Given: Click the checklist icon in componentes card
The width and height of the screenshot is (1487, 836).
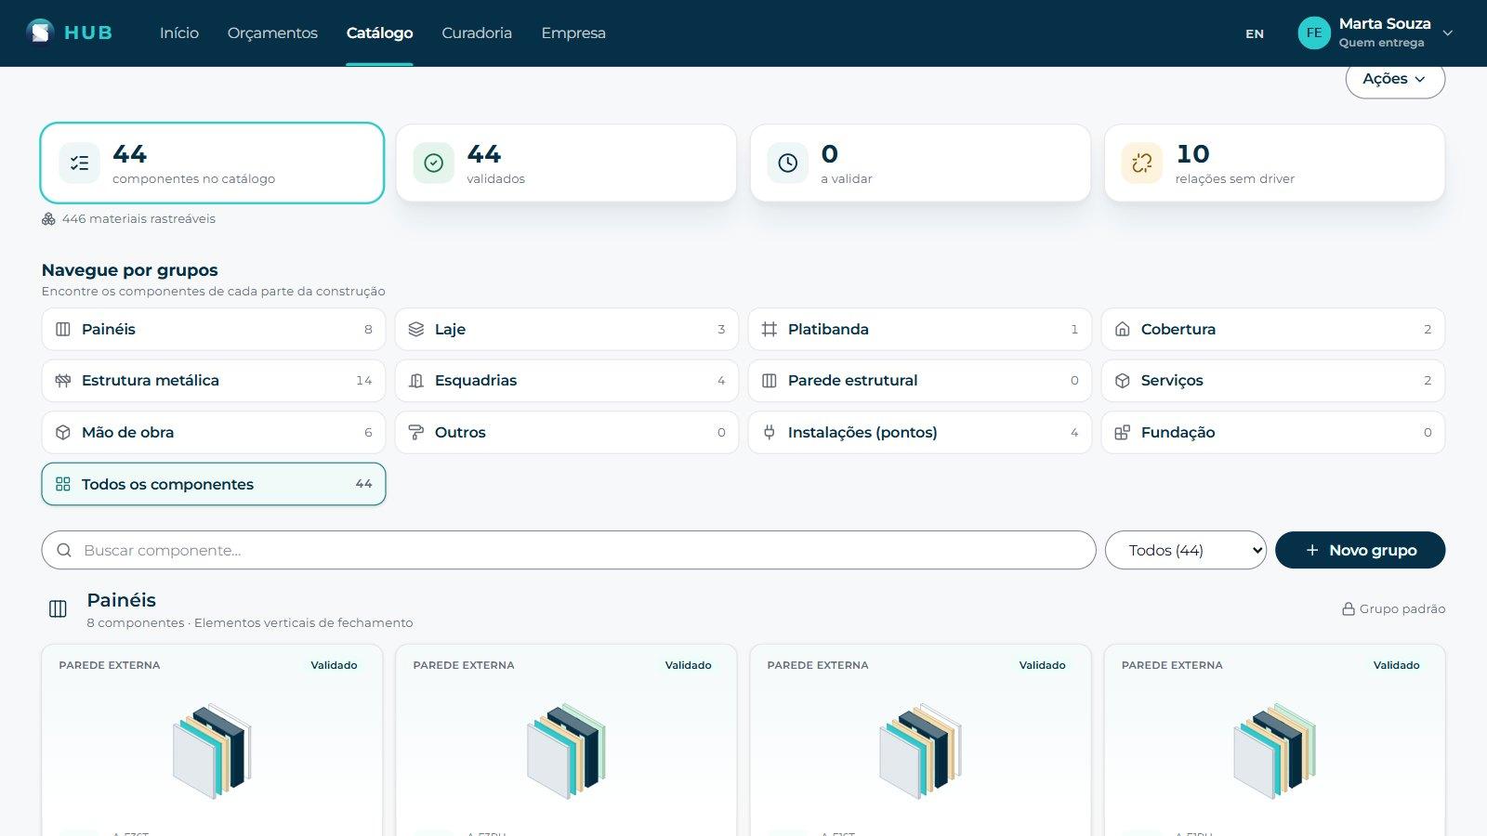Looking at the screenshot, I should (79, 163).
